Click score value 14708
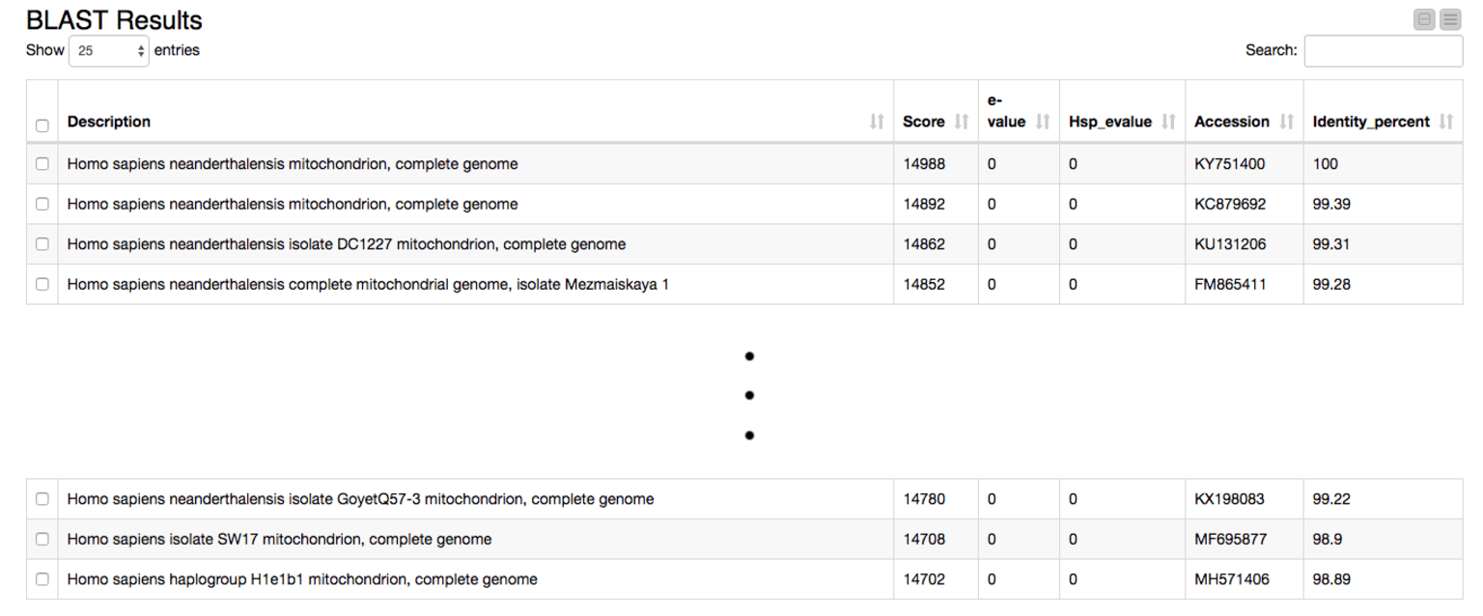1483x616 pixels. tap(924, 539)
